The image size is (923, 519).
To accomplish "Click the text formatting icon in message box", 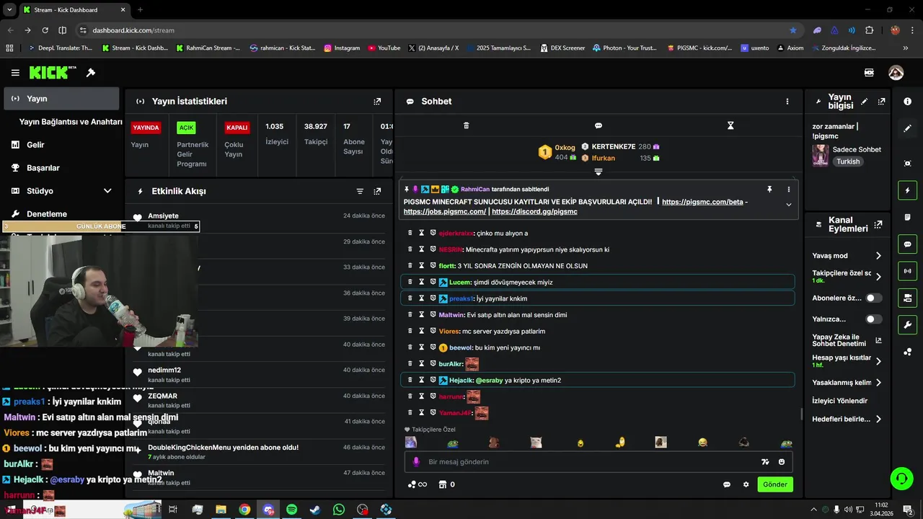I will tap(765, 462).
